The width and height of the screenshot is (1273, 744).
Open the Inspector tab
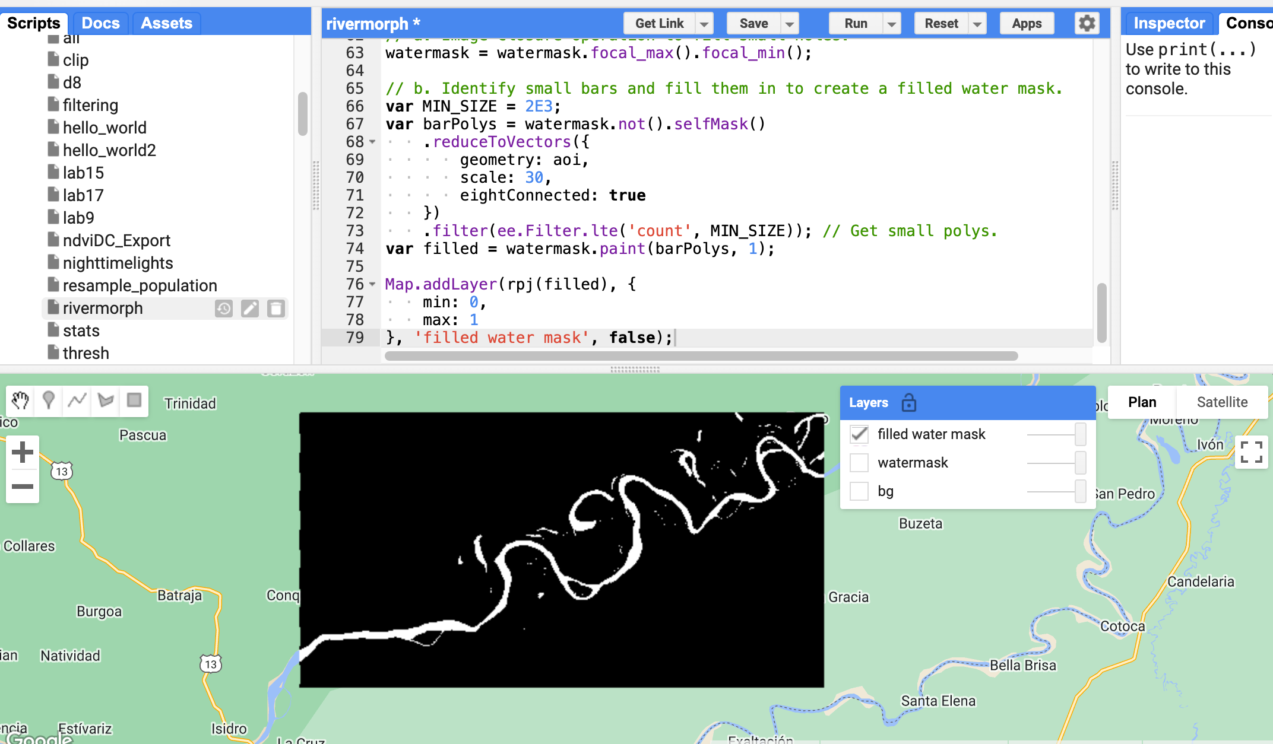(1168, 23)
